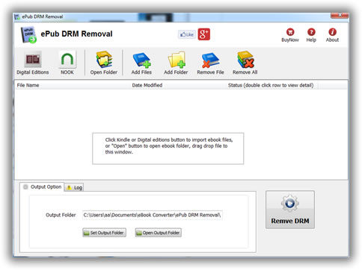
Task: Click the import instructions hint text
Action: click(169, 145)
